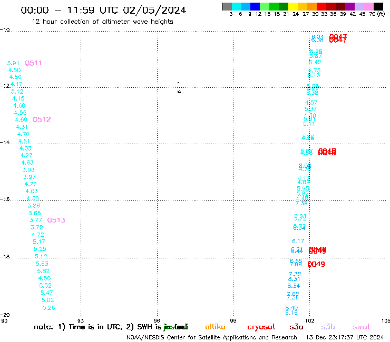Click the altika satellite legend label
This screenshot has width=390, height=342.
click(215, 327)
